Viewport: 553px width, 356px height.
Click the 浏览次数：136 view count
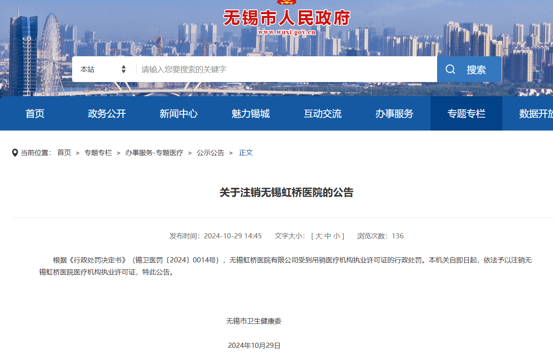[x=380, y=236]
